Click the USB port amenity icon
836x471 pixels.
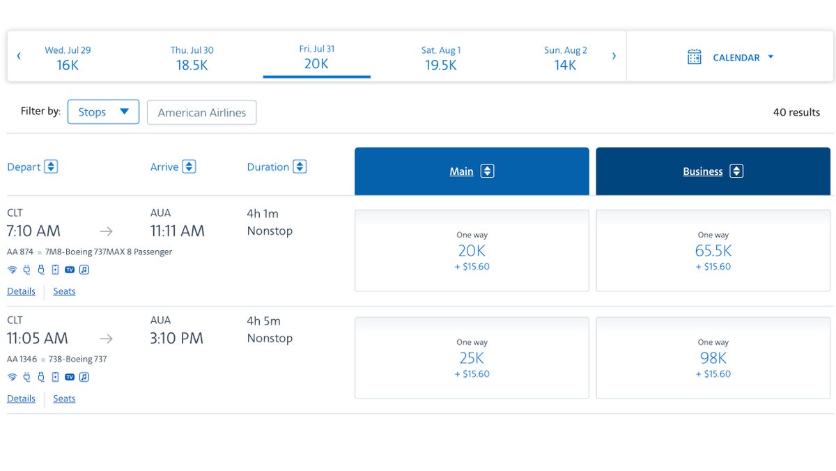(41, 270)
